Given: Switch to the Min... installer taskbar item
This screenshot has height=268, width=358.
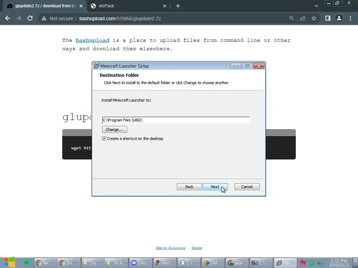Looking at the screenshot, I should [x=285, y=263].
